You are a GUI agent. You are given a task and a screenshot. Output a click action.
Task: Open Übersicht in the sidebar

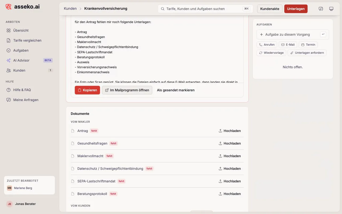click(29, 30)
